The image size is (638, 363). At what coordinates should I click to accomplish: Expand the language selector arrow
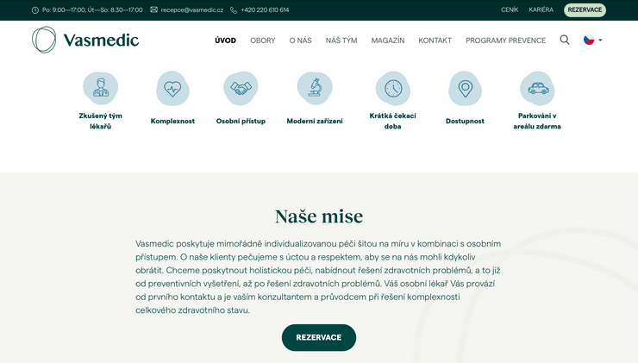tap(600, 41)
